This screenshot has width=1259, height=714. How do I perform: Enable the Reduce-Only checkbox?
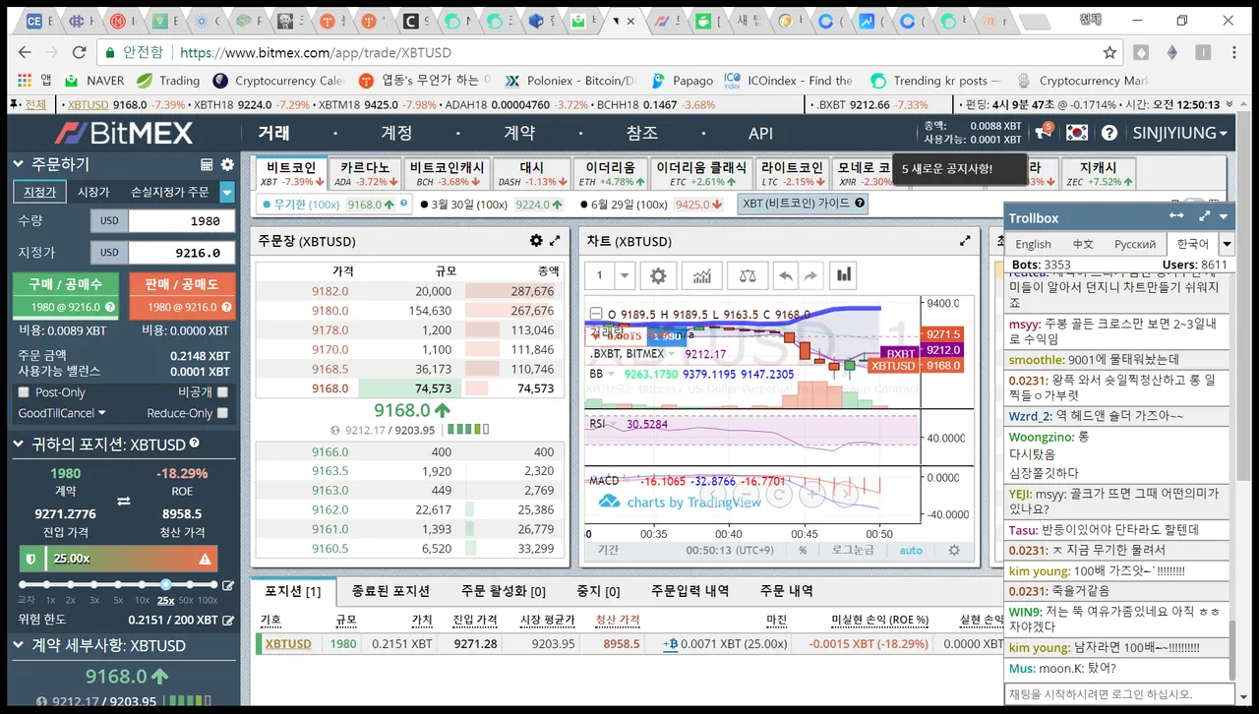click(x=222, y=414)
